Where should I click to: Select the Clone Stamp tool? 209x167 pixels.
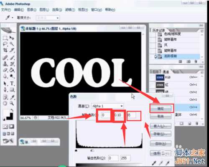click(5, 64)
